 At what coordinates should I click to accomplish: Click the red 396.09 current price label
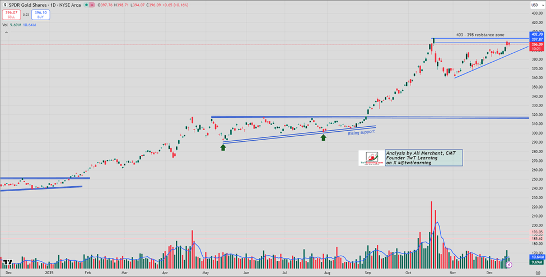(x=536, y=45)
